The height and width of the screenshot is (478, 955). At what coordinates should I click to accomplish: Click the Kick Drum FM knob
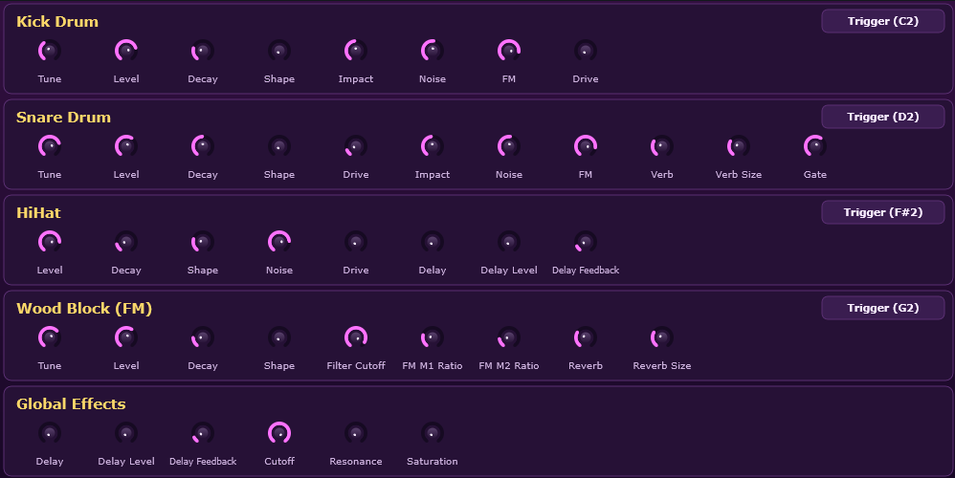click(509, 51)
